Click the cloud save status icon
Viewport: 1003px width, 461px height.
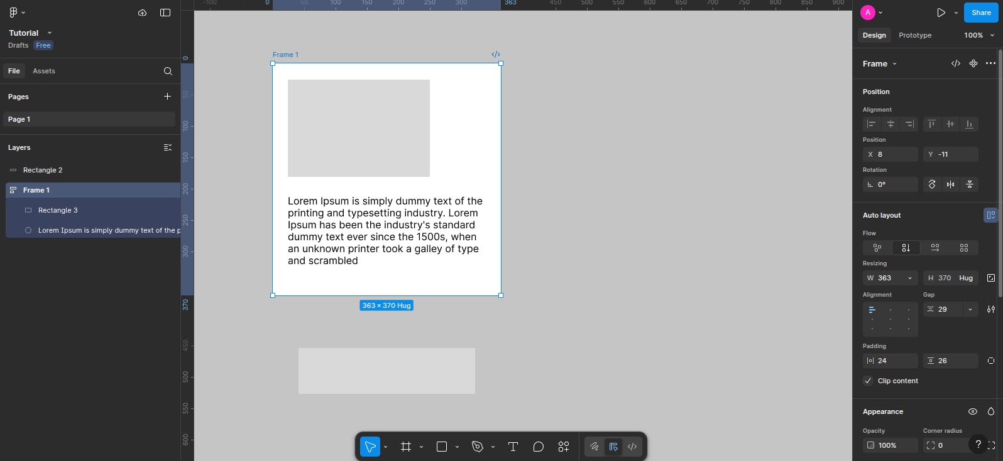click(143, 13)
